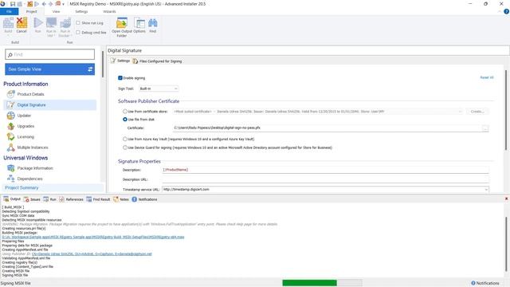Click the save icon in title bar
This screenshot has height=287, width=510.
[x=13, y=4]
